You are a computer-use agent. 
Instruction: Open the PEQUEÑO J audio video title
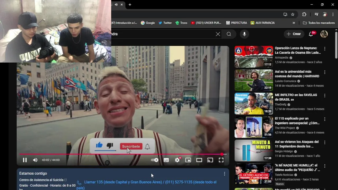point(298,168)
